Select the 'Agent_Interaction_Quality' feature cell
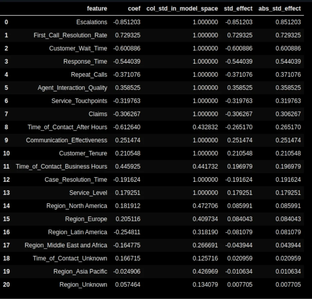The width and height of the screenshot is (312, 299). 72,88
